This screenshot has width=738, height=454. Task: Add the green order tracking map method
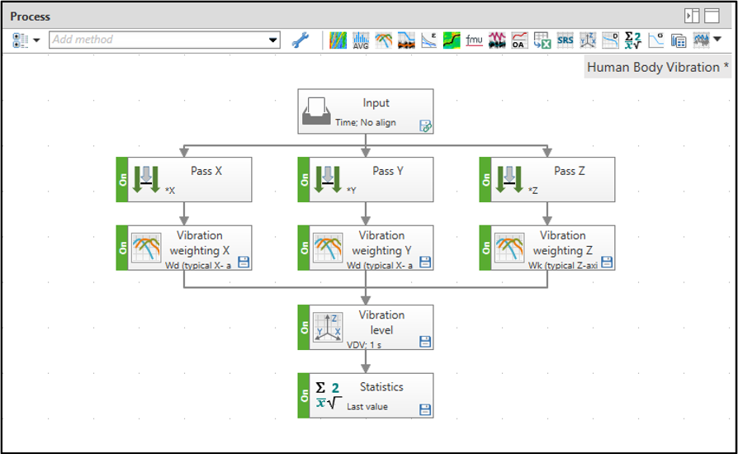452,40
